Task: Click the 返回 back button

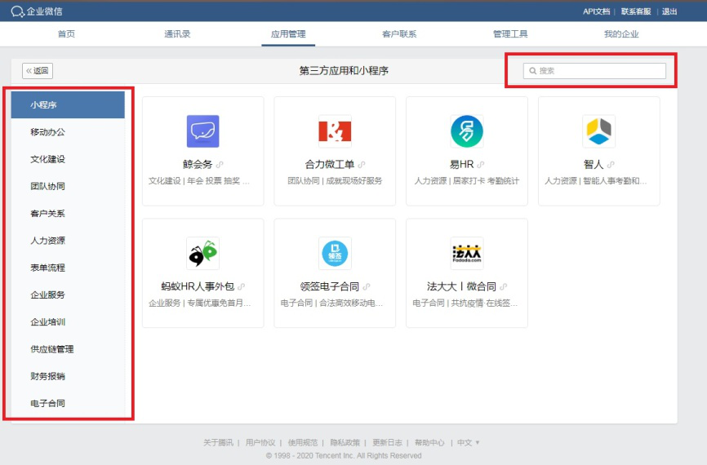Action: (38, 71)
